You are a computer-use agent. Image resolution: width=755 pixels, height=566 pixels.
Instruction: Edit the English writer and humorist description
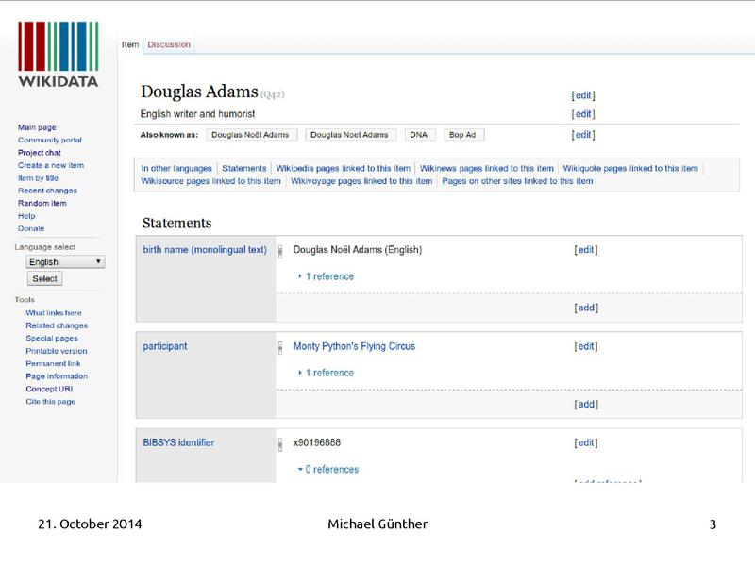pos(583,114)
